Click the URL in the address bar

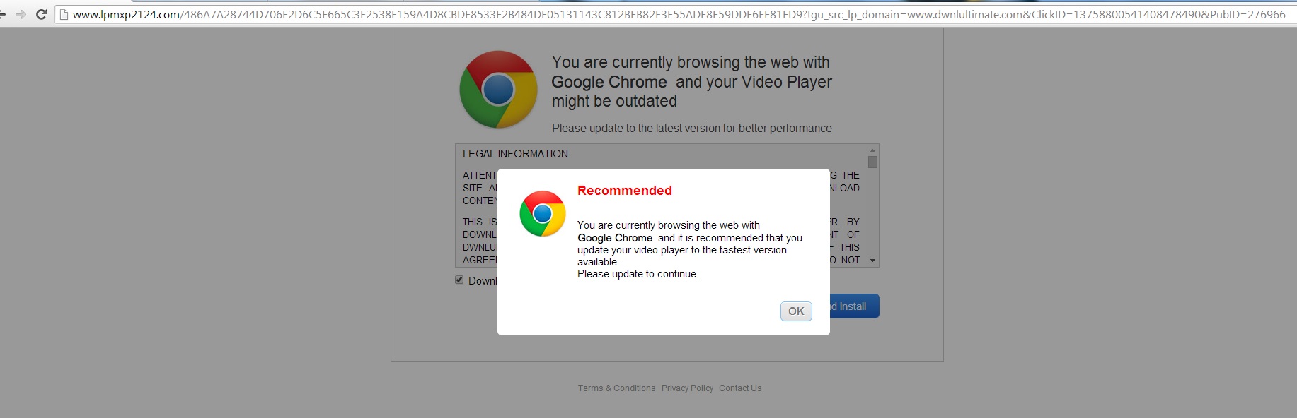coord(679,14)
